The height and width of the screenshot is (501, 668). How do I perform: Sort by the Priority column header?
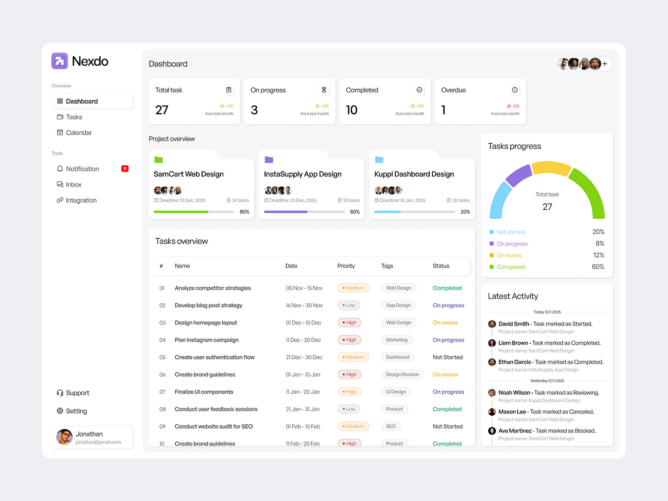(346, 266)
